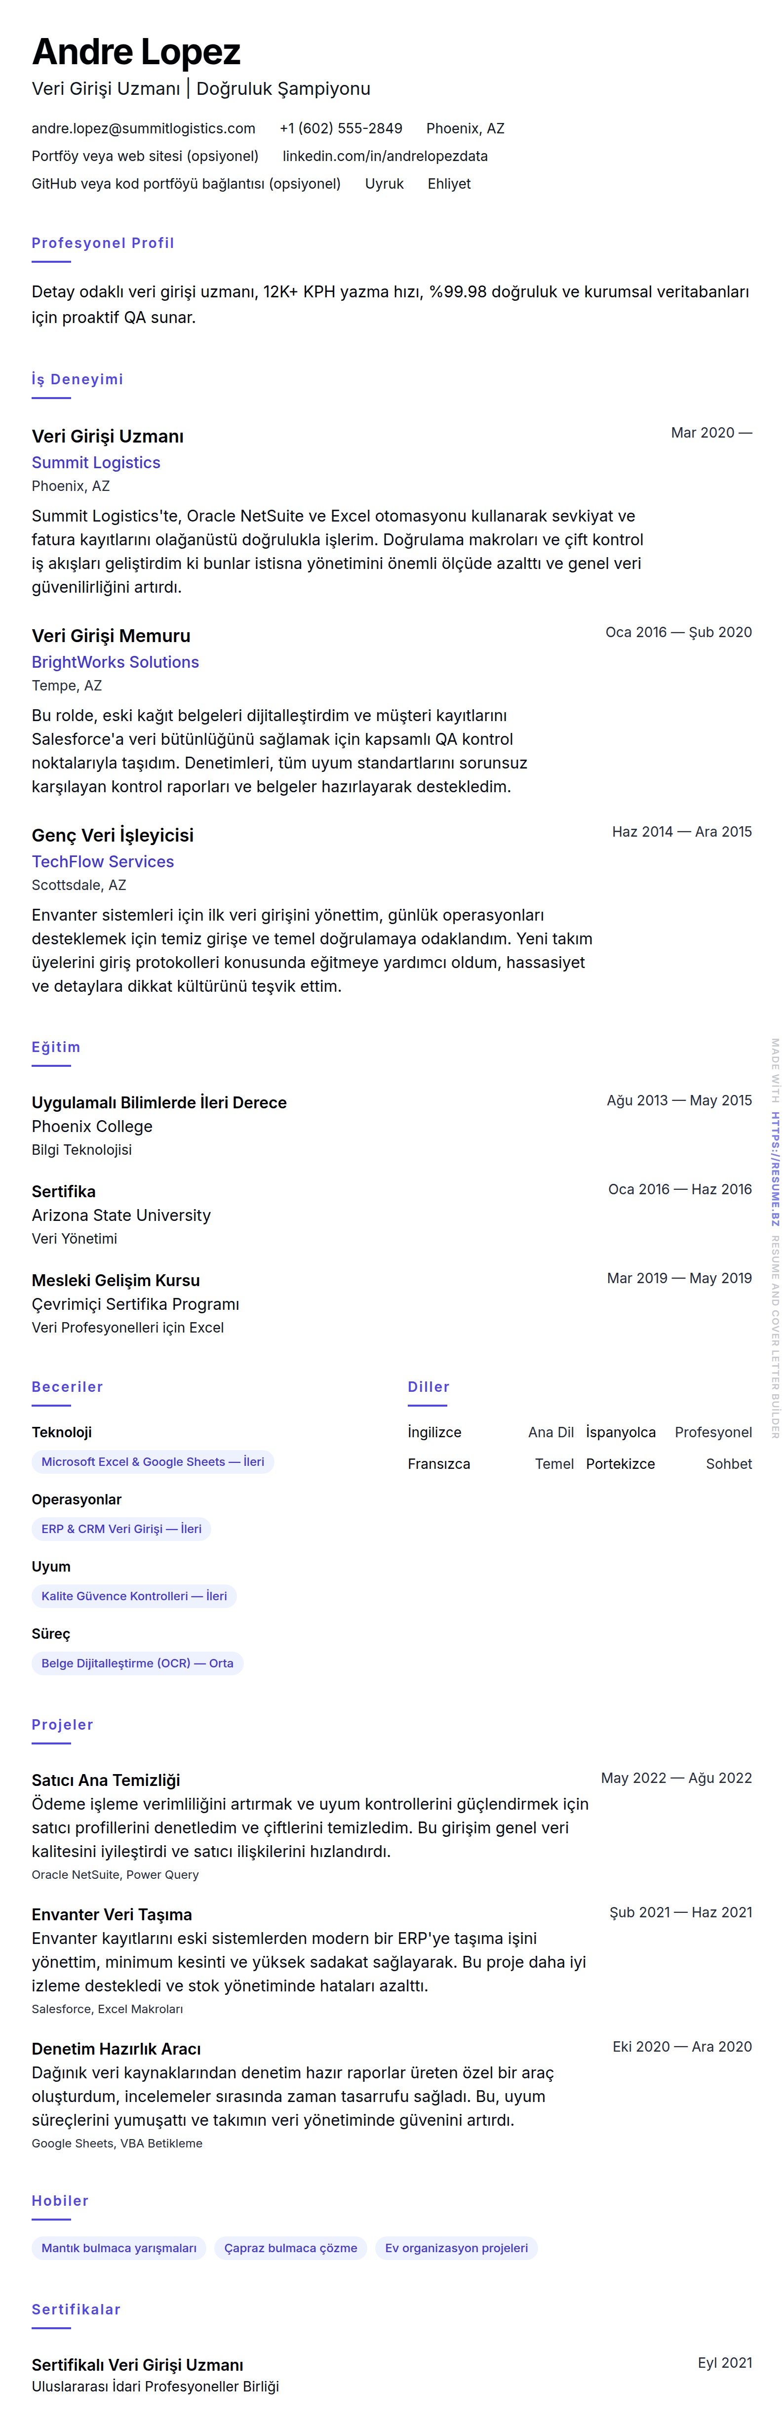Select the Belge Dijitalleştirme (OCR) tag
This screenshot has width=784, height=2428.
138,1662
